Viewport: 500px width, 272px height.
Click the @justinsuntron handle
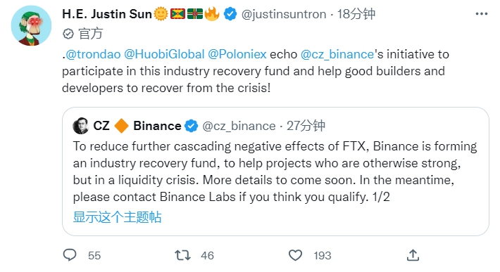click(x=284, y=14)
